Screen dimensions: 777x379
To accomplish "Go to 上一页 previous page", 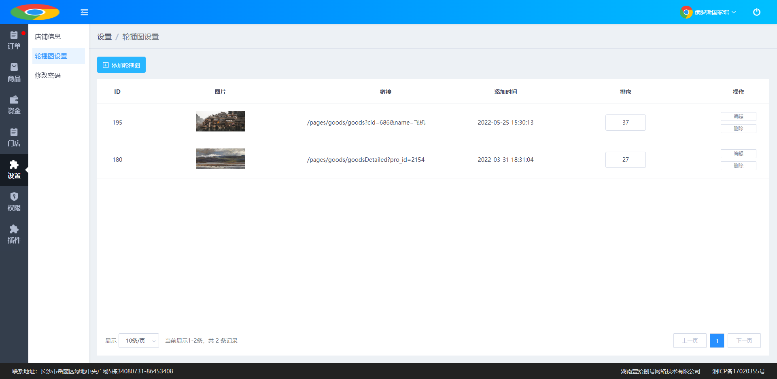I will tap(690, 341).
